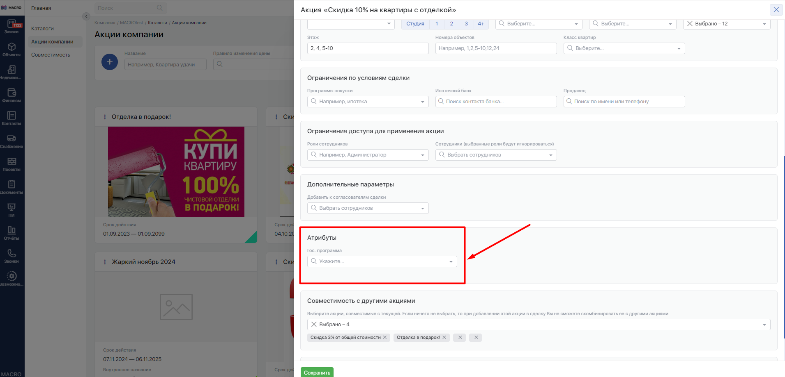
Task: Open the Документы sidebar section
Action: pyautogui.click(x=12, y=187)
